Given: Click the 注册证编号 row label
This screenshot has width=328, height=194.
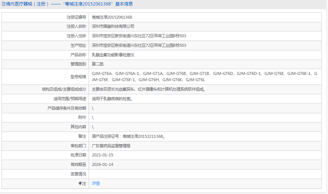Looking at the screenshot, I should 77,17.
